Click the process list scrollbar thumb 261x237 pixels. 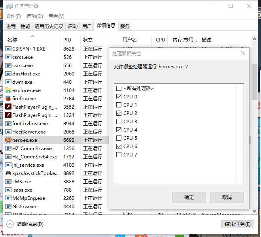254,81
